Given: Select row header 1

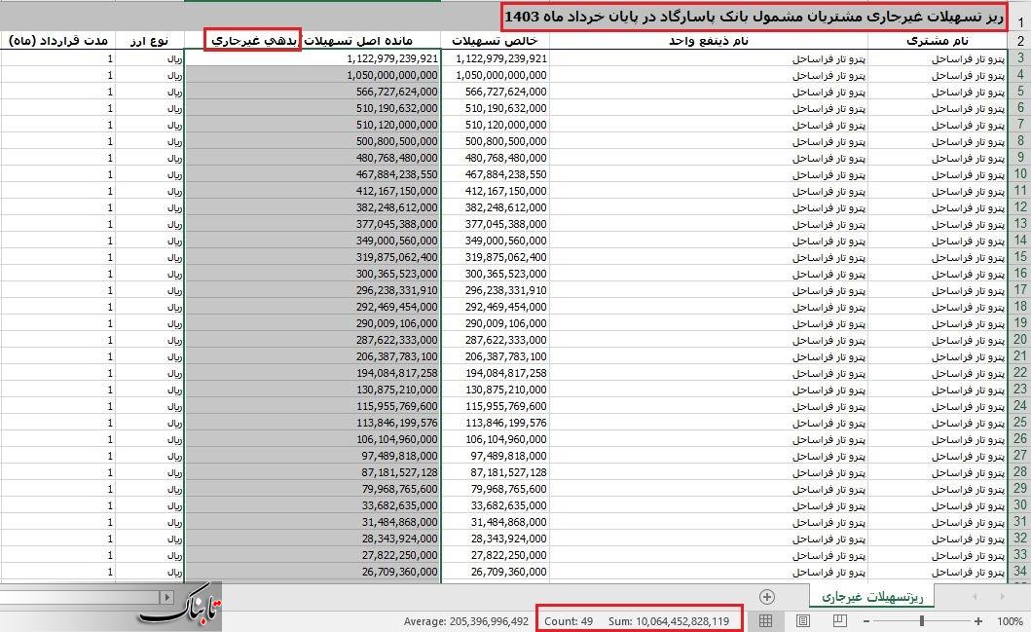Looking at the screenshot, I should (1020, 18).
